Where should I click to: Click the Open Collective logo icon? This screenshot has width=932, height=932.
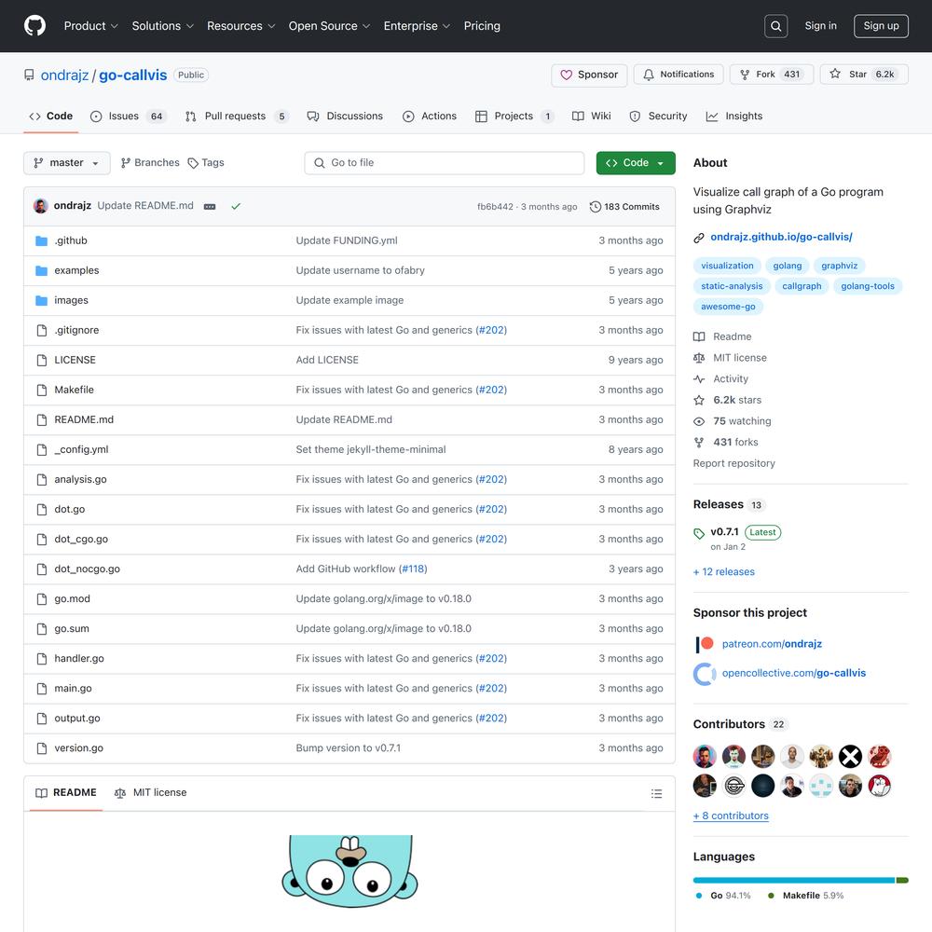click(705, 674)
